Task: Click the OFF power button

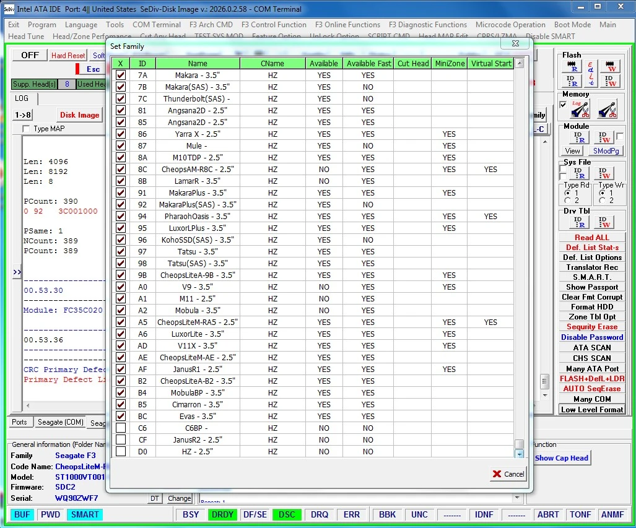Action: click(x=30, y=55)
